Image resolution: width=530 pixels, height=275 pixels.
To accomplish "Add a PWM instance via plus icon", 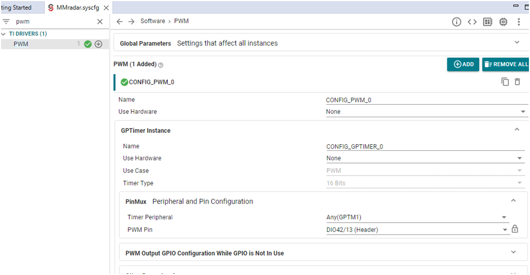I will tap(99, 44).
